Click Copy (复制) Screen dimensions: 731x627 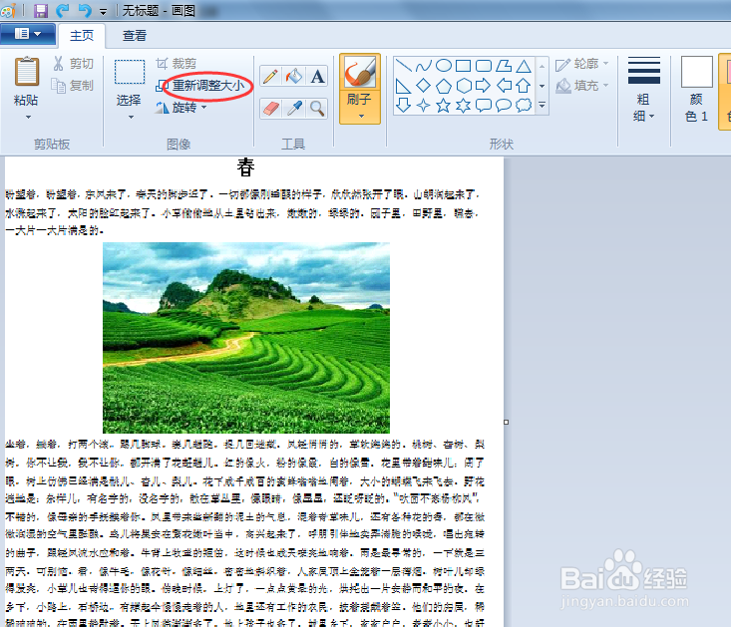pos(72,86)
